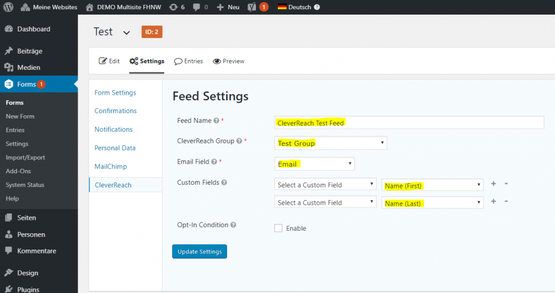Open Settings submenu link in sidebar

17,144
